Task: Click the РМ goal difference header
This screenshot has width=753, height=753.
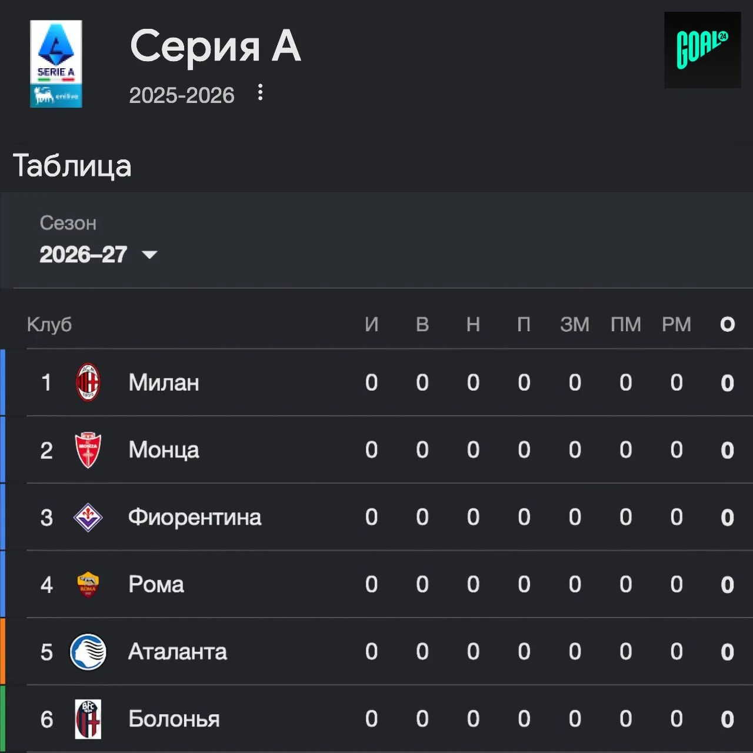Action: point(677,324)
